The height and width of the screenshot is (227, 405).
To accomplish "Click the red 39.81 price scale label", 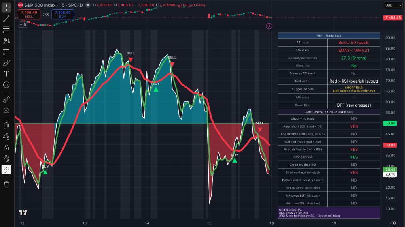I will pos(390,145).
